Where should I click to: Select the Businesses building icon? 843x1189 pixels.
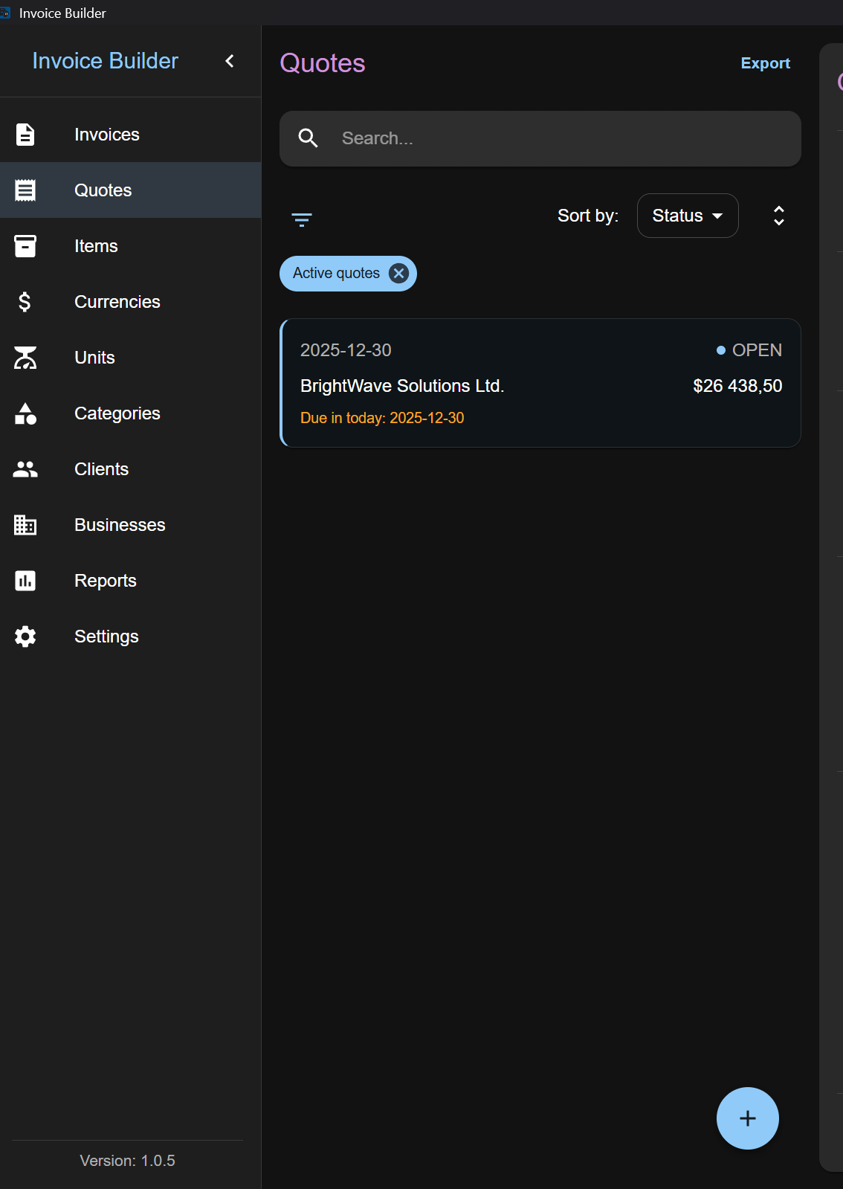click(x=25, y=525)
